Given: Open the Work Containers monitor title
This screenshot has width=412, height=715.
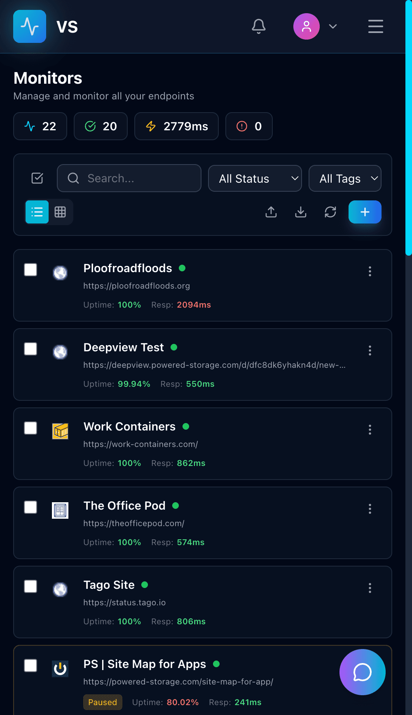Looking at the screenshot, I should point(129,427).
